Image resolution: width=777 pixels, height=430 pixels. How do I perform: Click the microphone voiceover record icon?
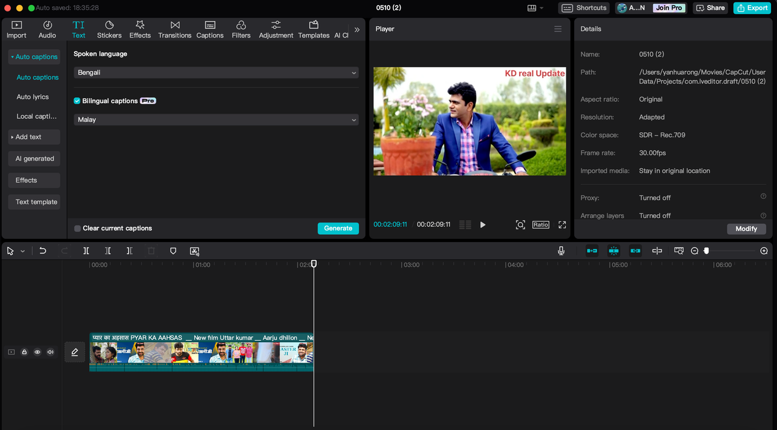point(561,250)
